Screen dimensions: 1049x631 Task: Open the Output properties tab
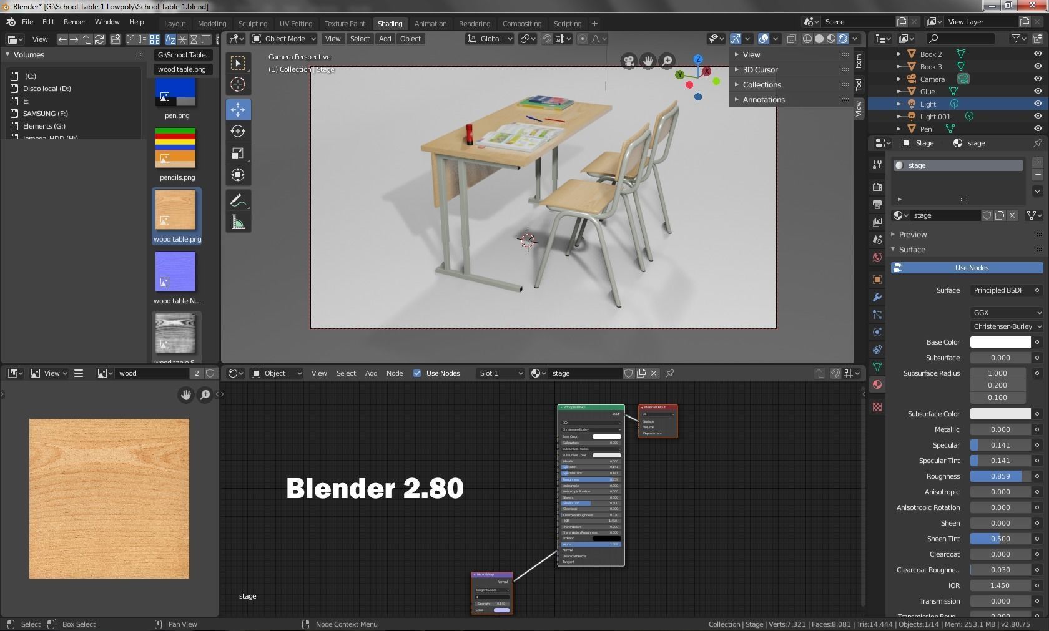tap(877, 204)
